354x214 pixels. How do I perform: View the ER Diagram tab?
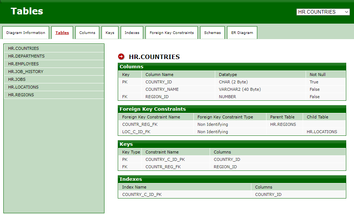click(242, 32)
